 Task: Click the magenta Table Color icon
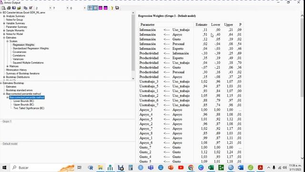(101, 8)
